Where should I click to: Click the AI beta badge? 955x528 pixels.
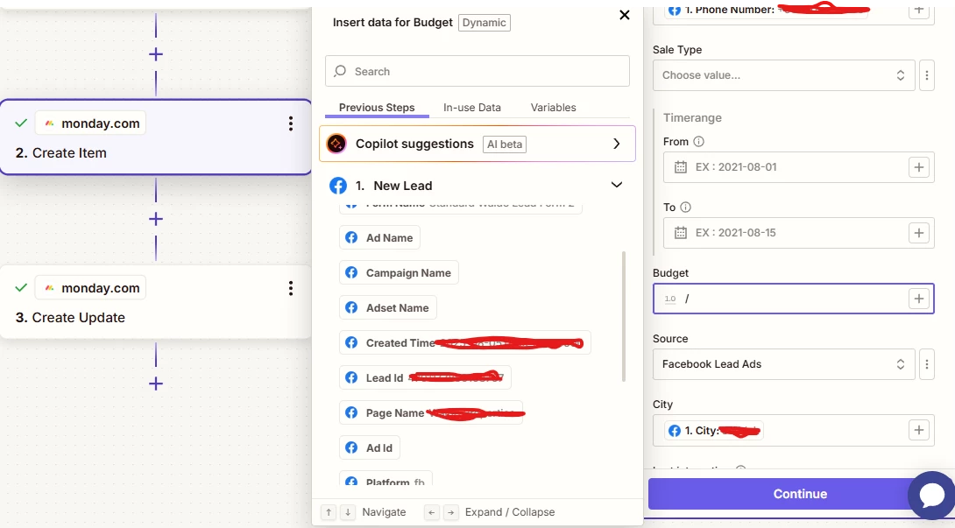505,144
